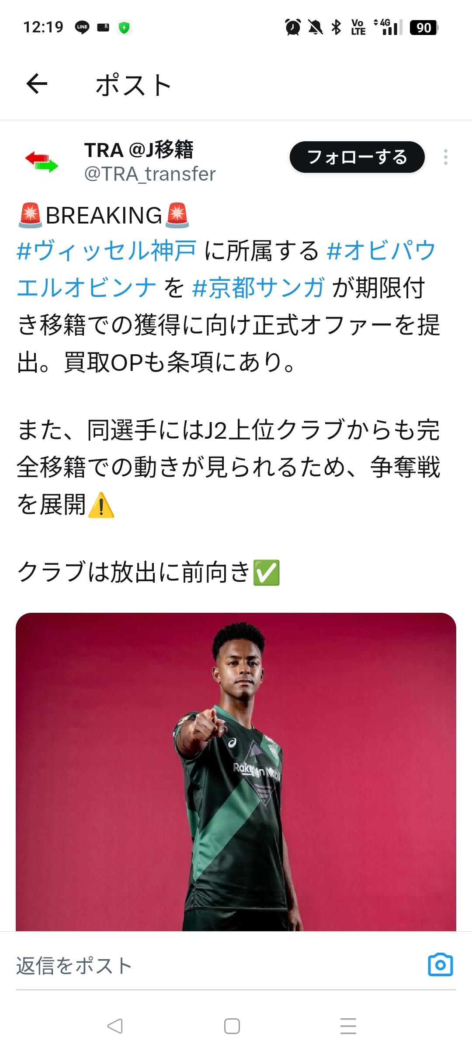Open hashtag #京都サンガ
The image size is (472, 1055).
pos(259,288)
